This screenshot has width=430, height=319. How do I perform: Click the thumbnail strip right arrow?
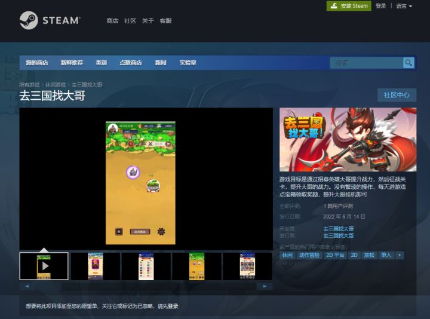[x=265, y=286]
